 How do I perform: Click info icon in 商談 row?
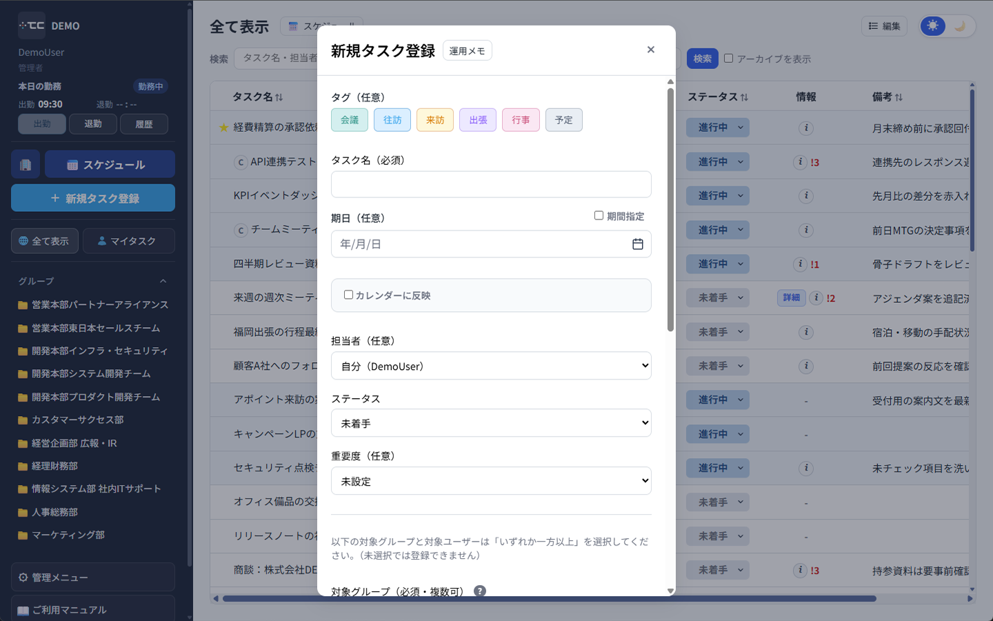pos(800,570)
